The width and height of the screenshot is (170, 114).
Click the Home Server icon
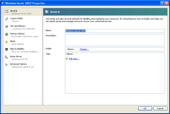(x=7, y=57)
